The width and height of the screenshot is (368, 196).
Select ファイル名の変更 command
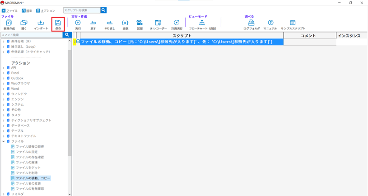click(x=28, y=183)
